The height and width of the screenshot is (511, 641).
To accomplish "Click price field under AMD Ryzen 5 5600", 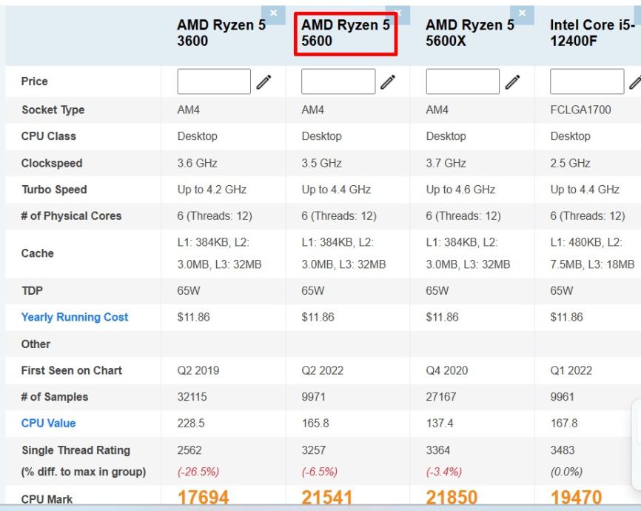I will tap(338, 81).
